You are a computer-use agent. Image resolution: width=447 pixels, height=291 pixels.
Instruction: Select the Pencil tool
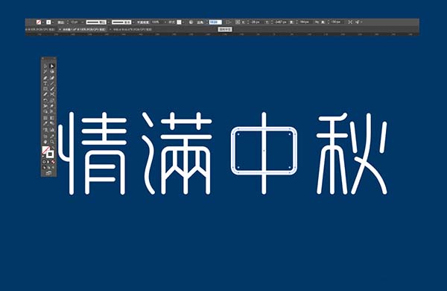click(x=45, y=95)
